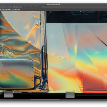Open the status bar arrow at bottom left
Screen dimensions: 107x107
tap(1, 100)
